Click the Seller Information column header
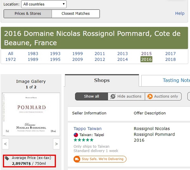 (x=89, y=113)
